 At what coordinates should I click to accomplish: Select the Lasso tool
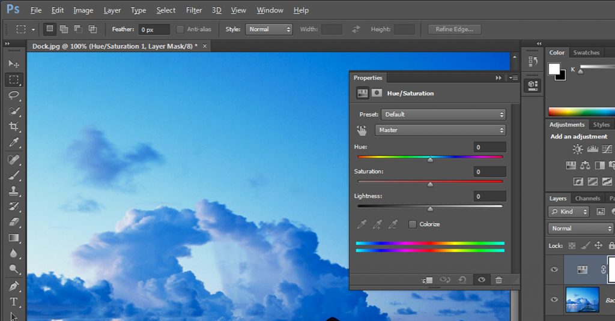14,95
